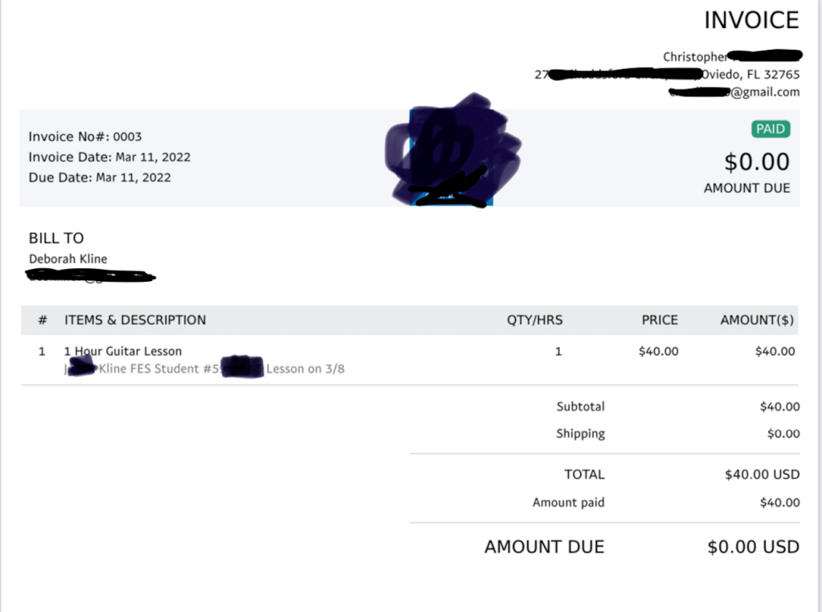Click the Due Date Mar 11, 2022 line
This screenshot has height=612, width=822.
click(100, 177)
